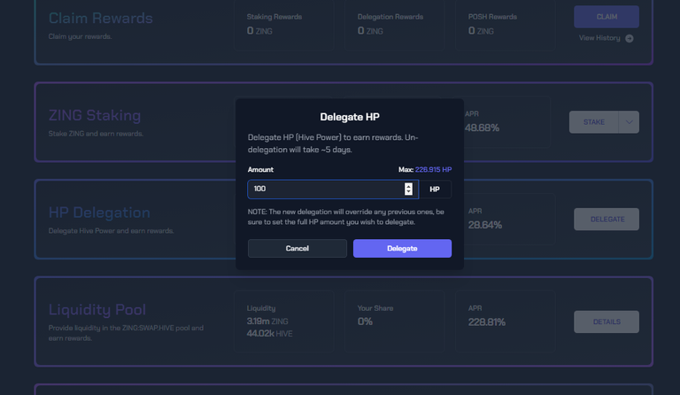Click the Amount input field showing 100
Viewport: 680px width, 395px height.
pos(333,189)
